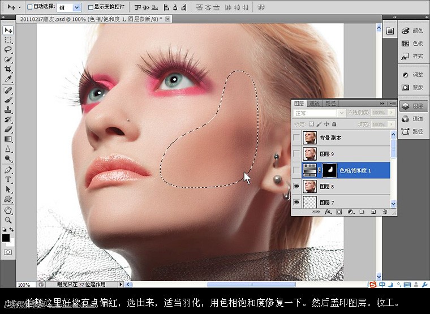Select the Sharpen/Blur tool
Image resolution: width=430 pixels, height=314 pixels.
[8, 149]
